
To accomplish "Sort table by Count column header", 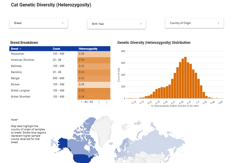I will coord(56,49).
